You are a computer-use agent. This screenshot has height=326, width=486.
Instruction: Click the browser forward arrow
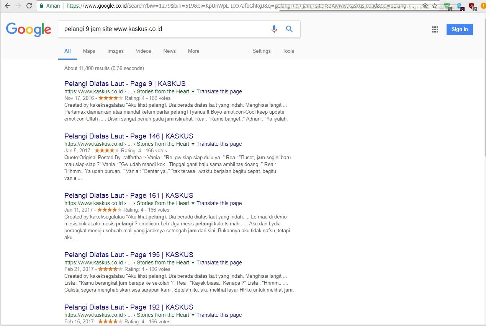(x=18, y=6)
